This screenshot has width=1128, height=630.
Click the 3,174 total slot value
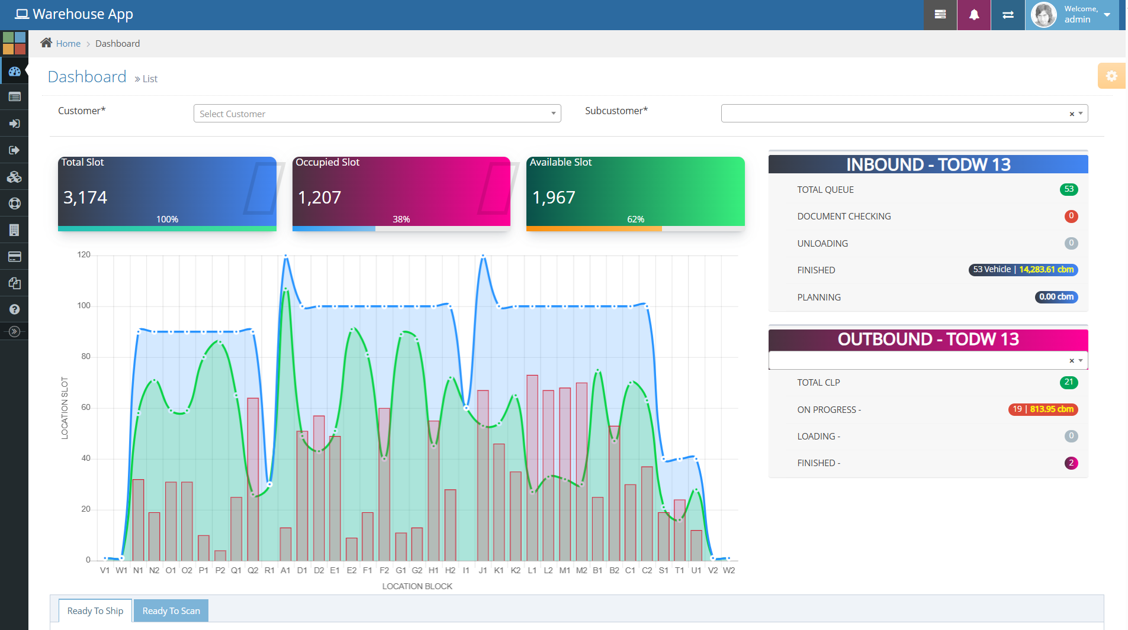[x=85, y=197]
